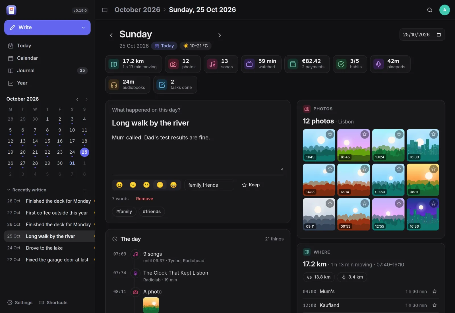Show previous month in mini calendar
The image size is (455, 313).
[x=77, y=99]
